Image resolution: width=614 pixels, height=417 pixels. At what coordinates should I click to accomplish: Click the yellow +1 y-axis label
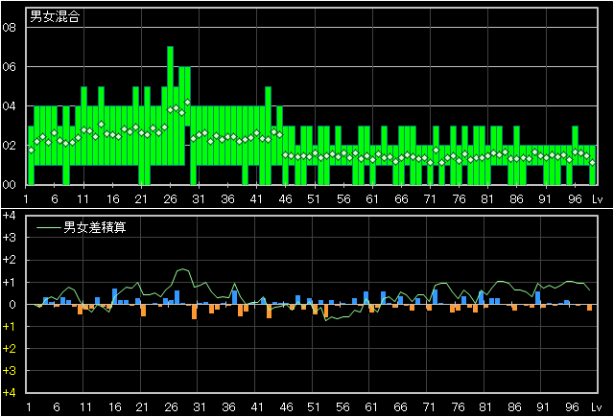(x=9, y=327)
